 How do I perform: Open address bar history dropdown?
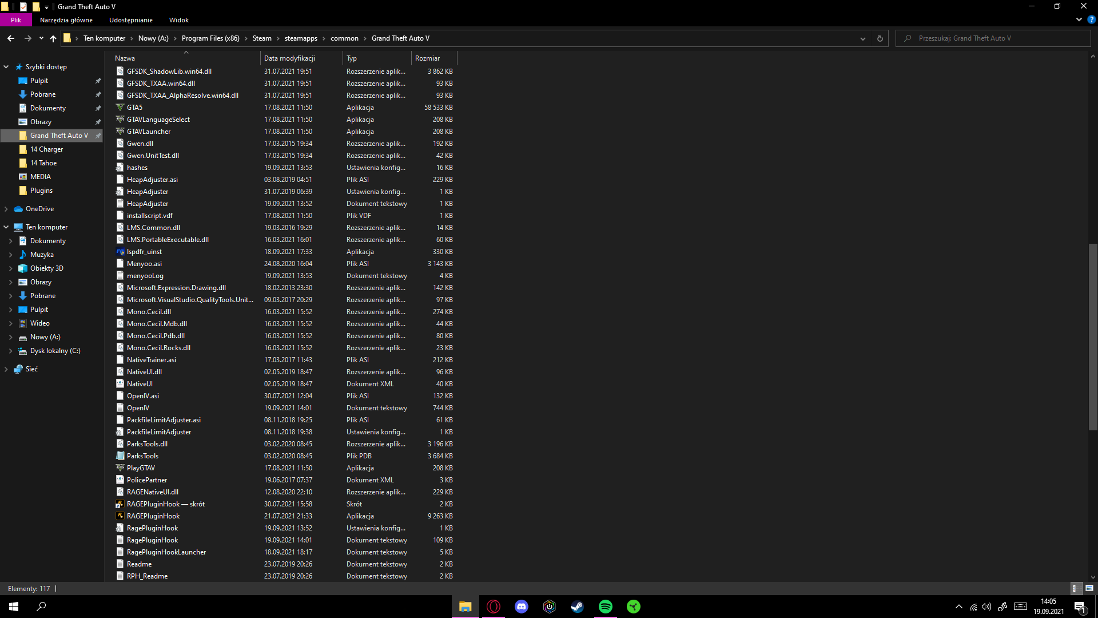[862, 38]
